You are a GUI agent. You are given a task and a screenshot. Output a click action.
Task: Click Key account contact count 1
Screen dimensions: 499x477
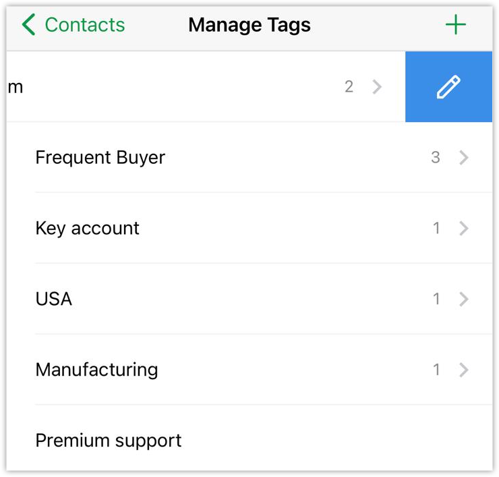(x=436, y=229)
